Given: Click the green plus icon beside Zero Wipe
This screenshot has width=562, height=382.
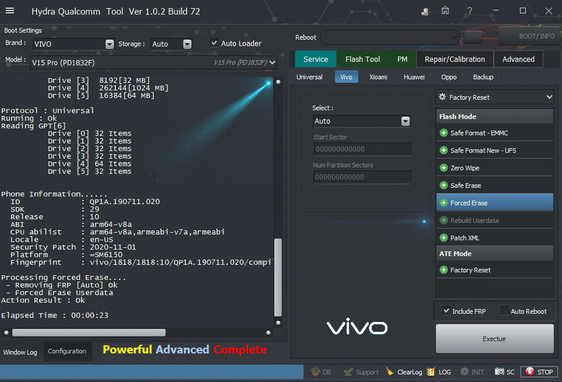Looking at the screenshot, I should [x=444, y=168].
